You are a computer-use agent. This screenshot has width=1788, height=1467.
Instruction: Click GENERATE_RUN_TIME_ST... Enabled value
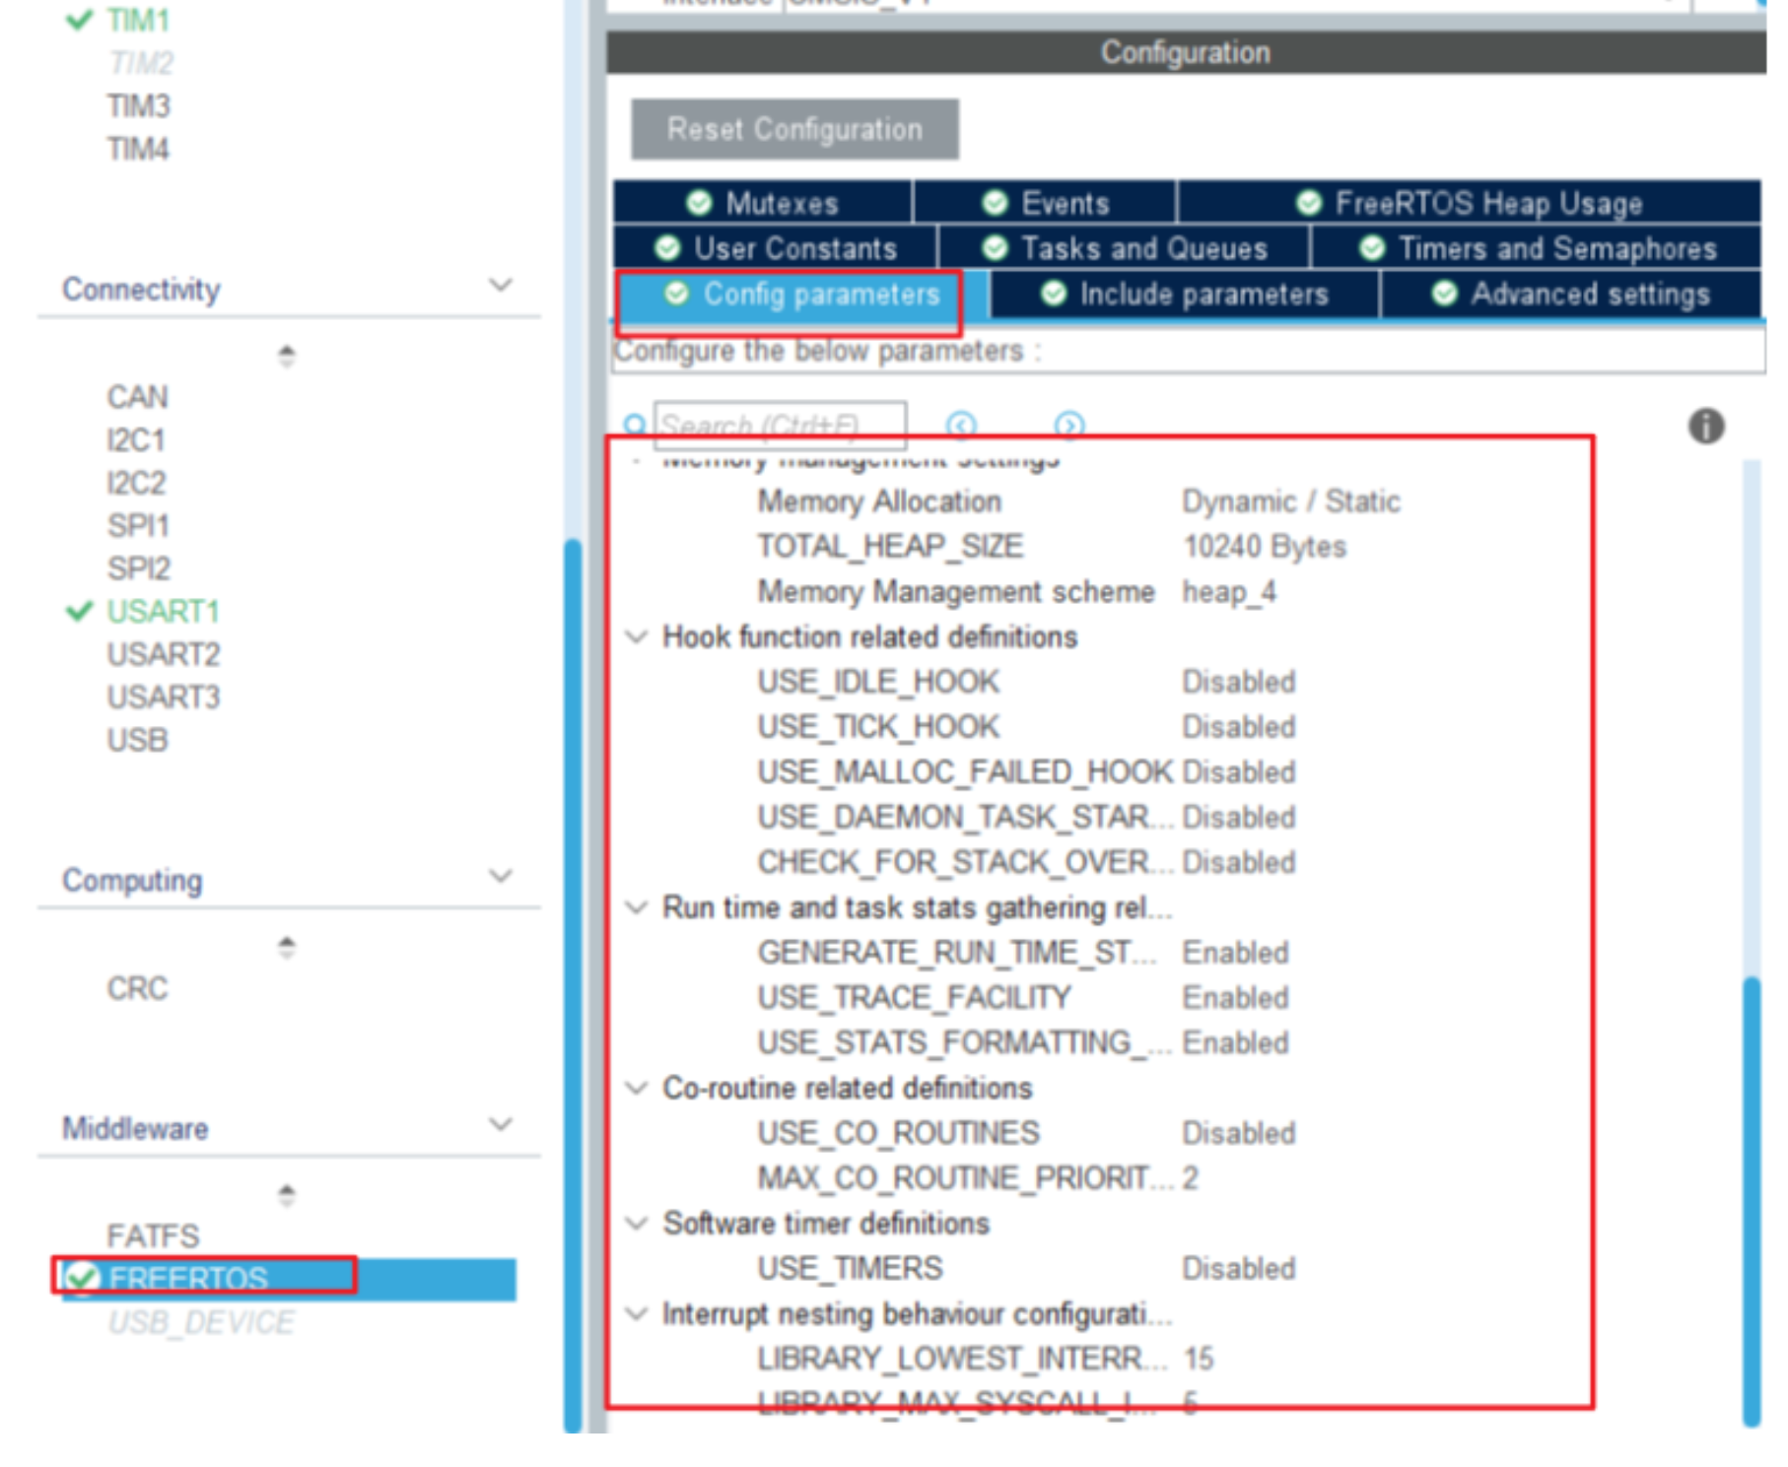1235,953
